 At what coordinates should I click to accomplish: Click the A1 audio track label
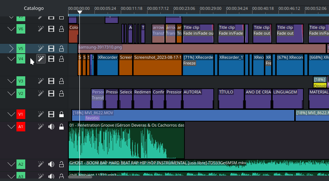pyautogui.click(x=21, y=127)
